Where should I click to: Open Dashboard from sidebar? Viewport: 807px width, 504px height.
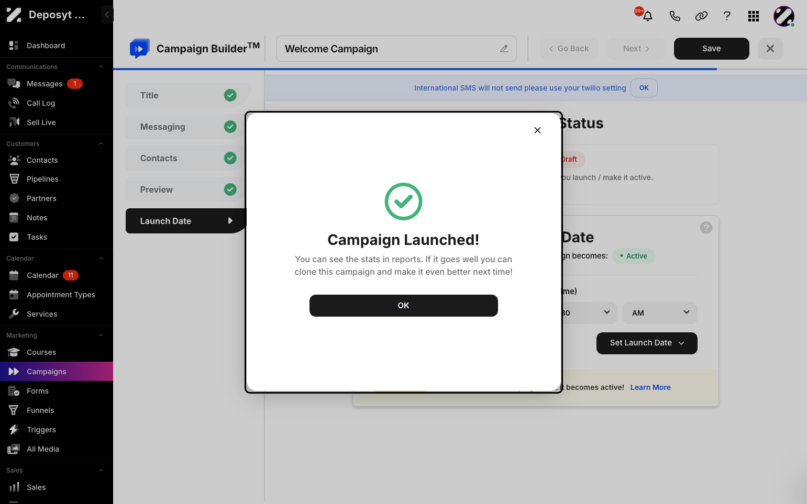click(57, 46)
